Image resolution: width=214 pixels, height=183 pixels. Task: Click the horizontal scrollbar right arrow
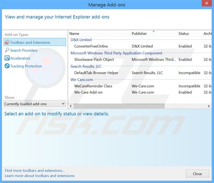click(x=209, y=106)
